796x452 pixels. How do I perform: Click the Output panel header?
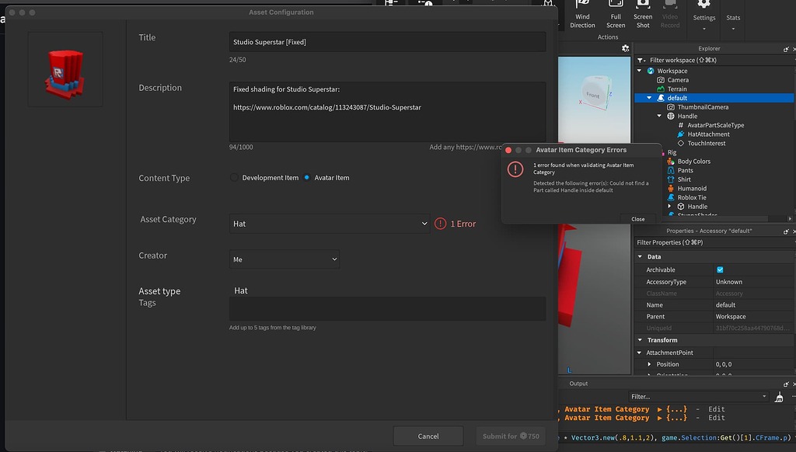point(578,383)
